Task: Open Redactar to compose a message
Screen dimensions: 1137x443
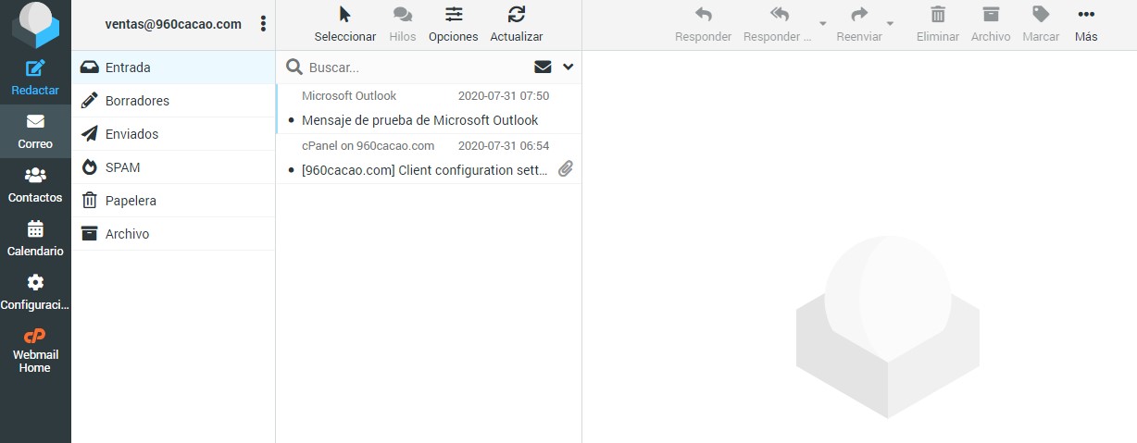Action: tap(35, 78)
